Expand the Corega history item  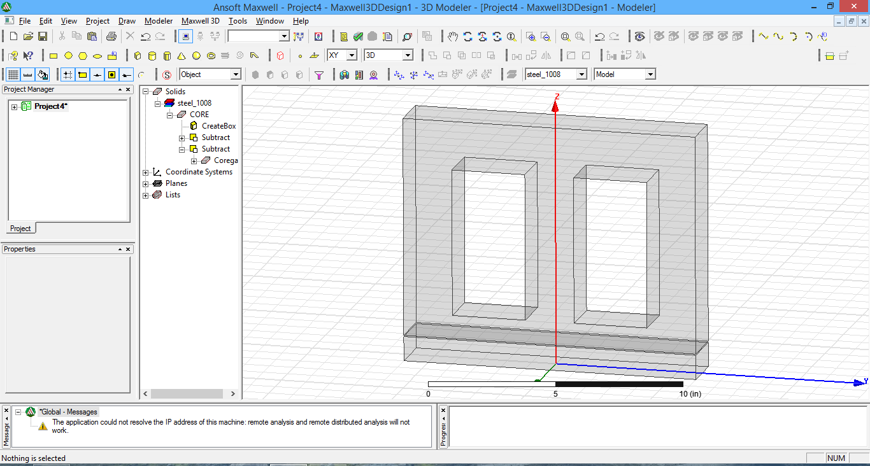[194, 160]
